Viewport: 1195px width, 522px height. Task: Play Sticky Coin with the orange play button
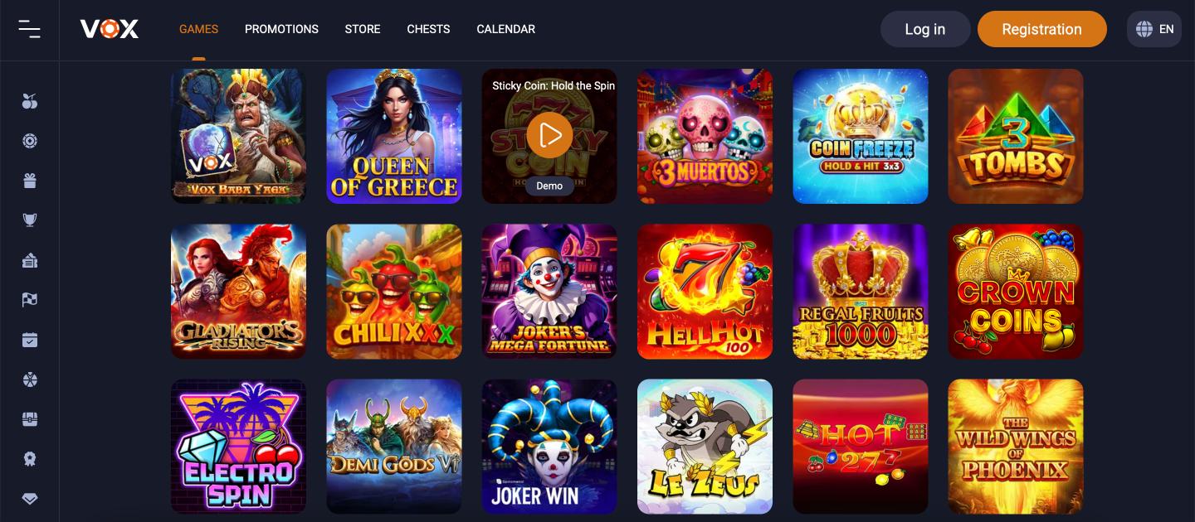coord(549,135)
